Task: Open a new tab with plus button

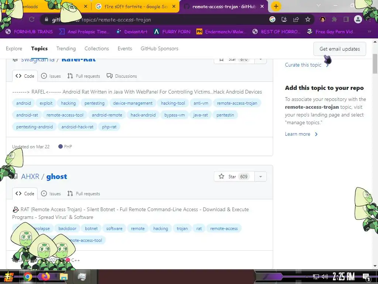Action: point(276,6)
